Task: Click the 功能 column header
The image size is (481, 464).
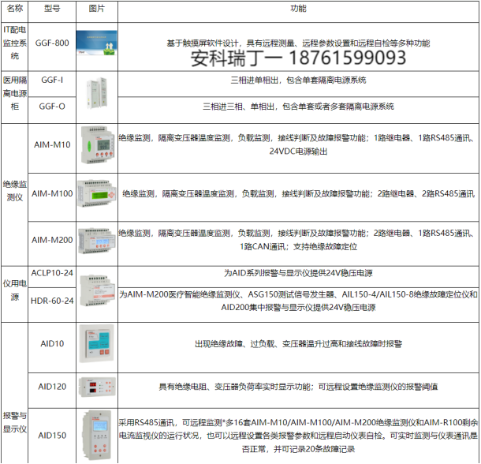Action: (x=299, y=12)
